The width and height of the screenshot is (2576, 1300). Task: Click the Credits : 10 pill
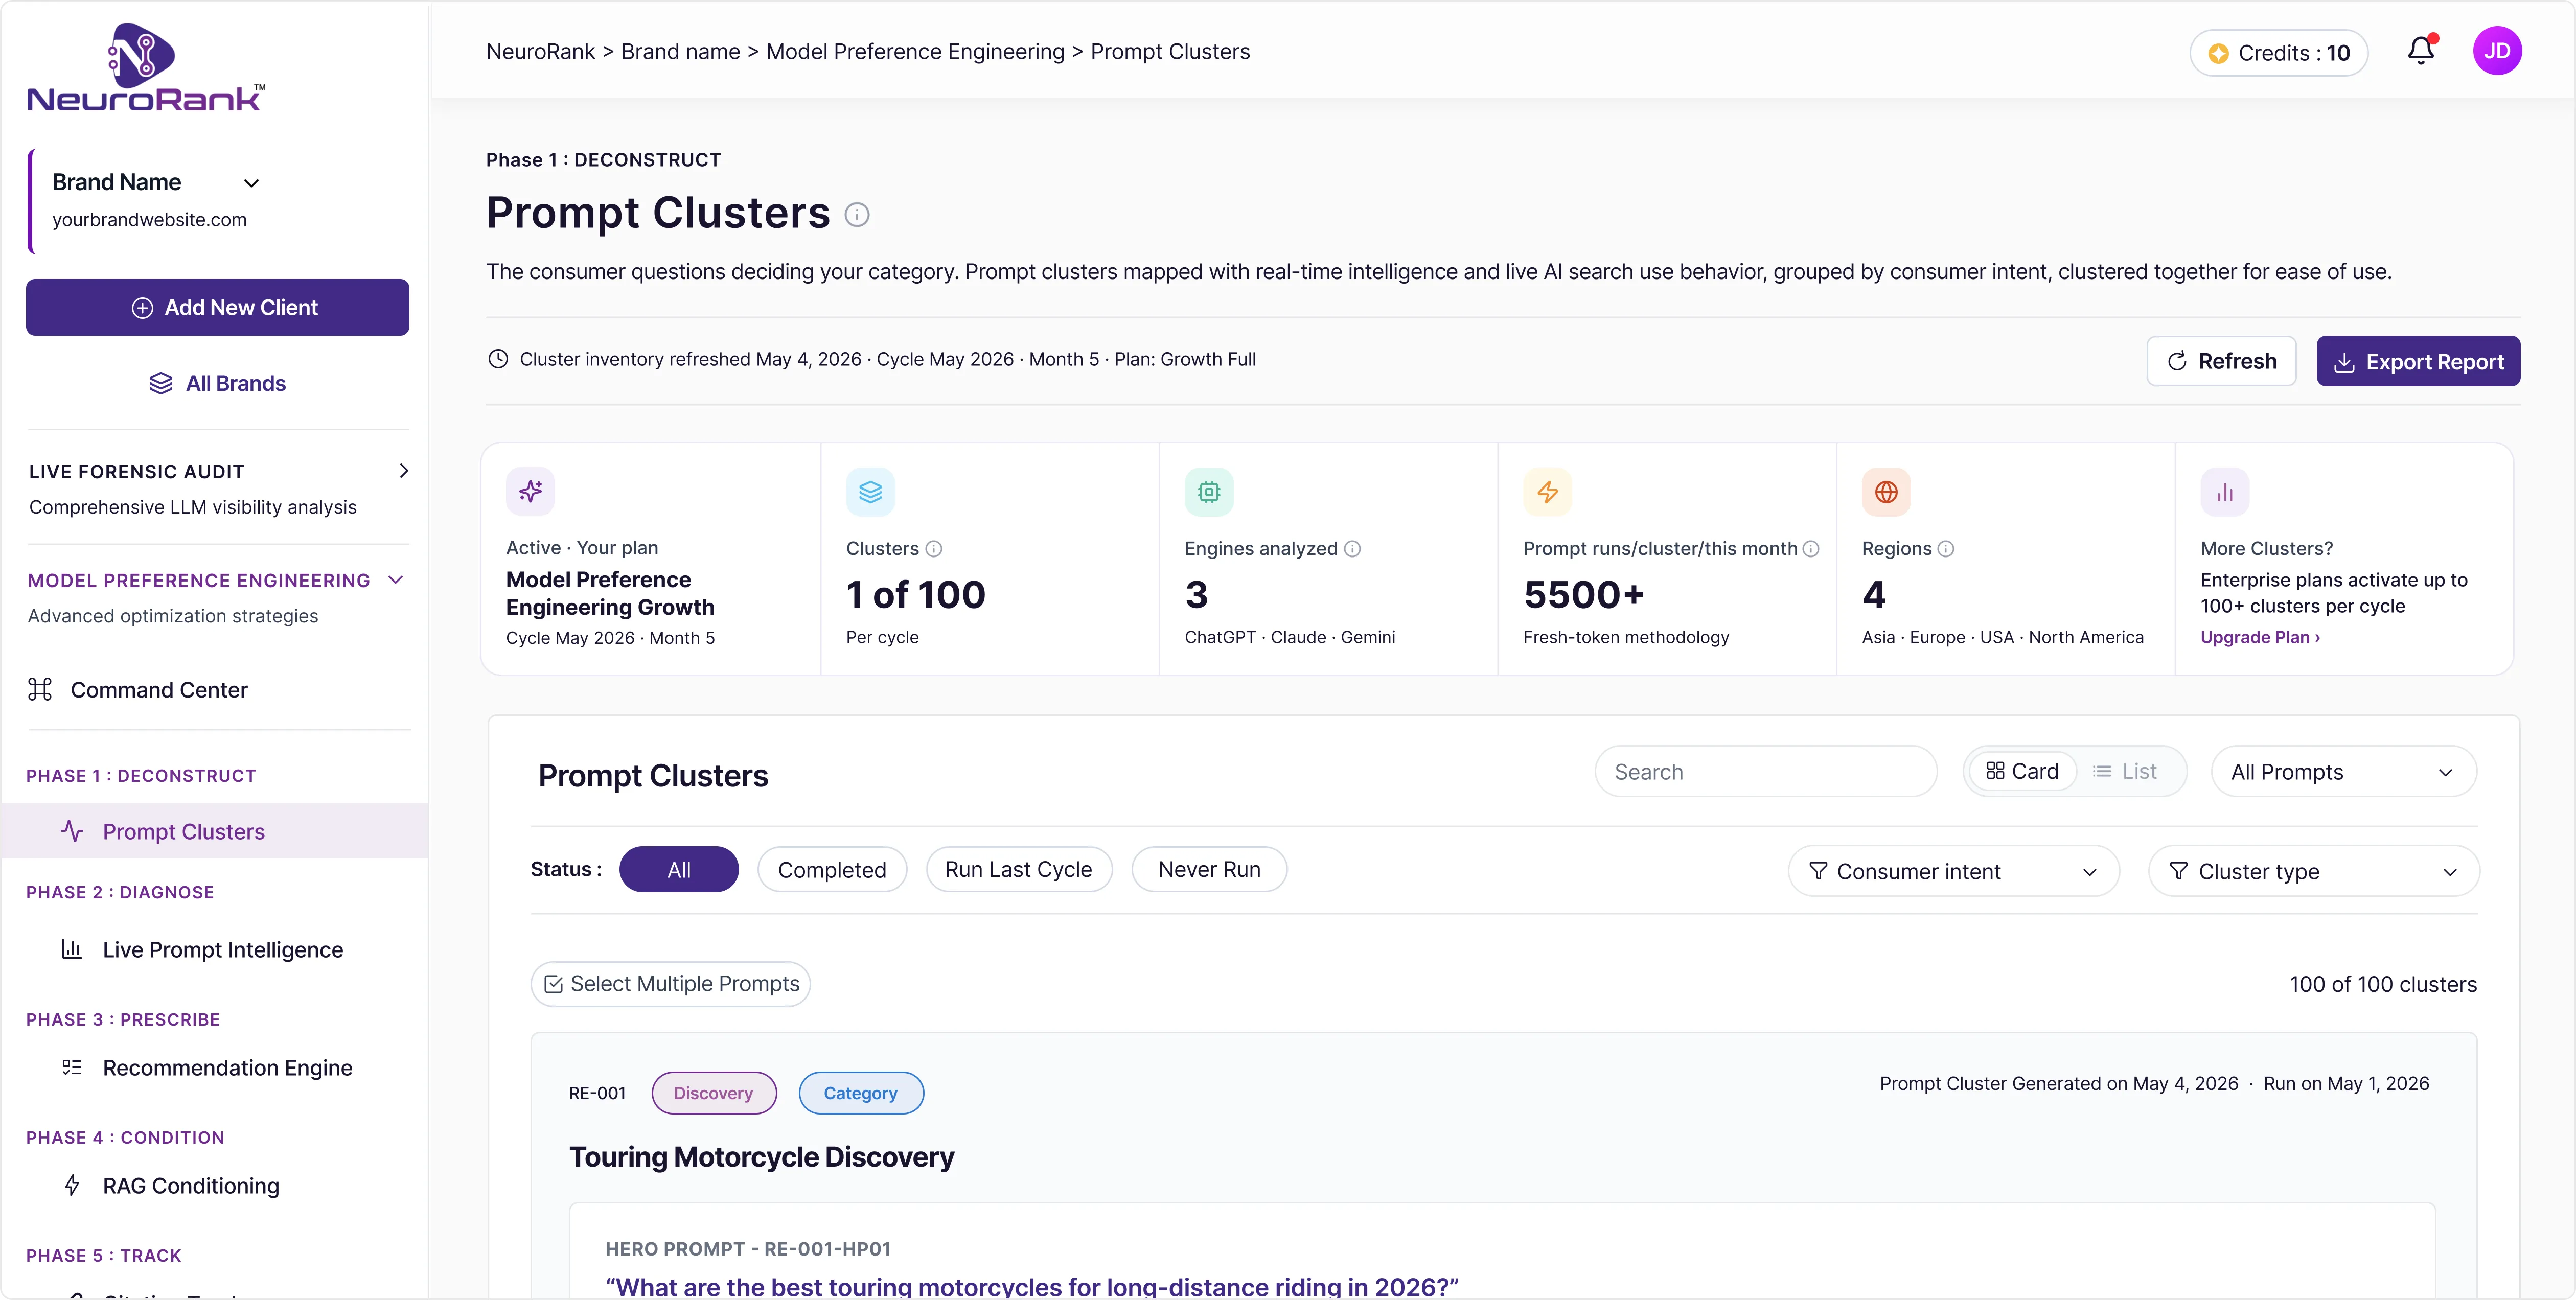2279,53
